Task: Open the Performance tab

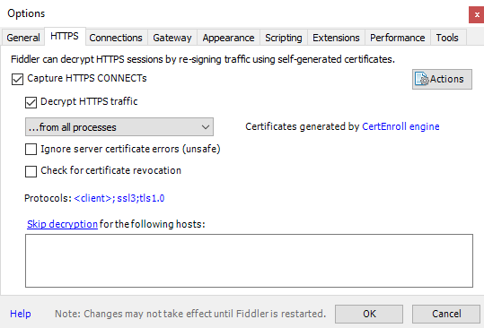Action: [x=398, y=38]
